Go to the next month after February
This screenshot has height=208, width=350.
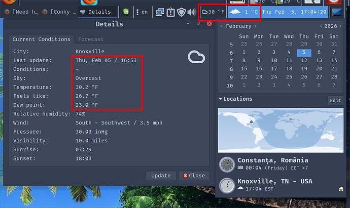tap(255, 26)
